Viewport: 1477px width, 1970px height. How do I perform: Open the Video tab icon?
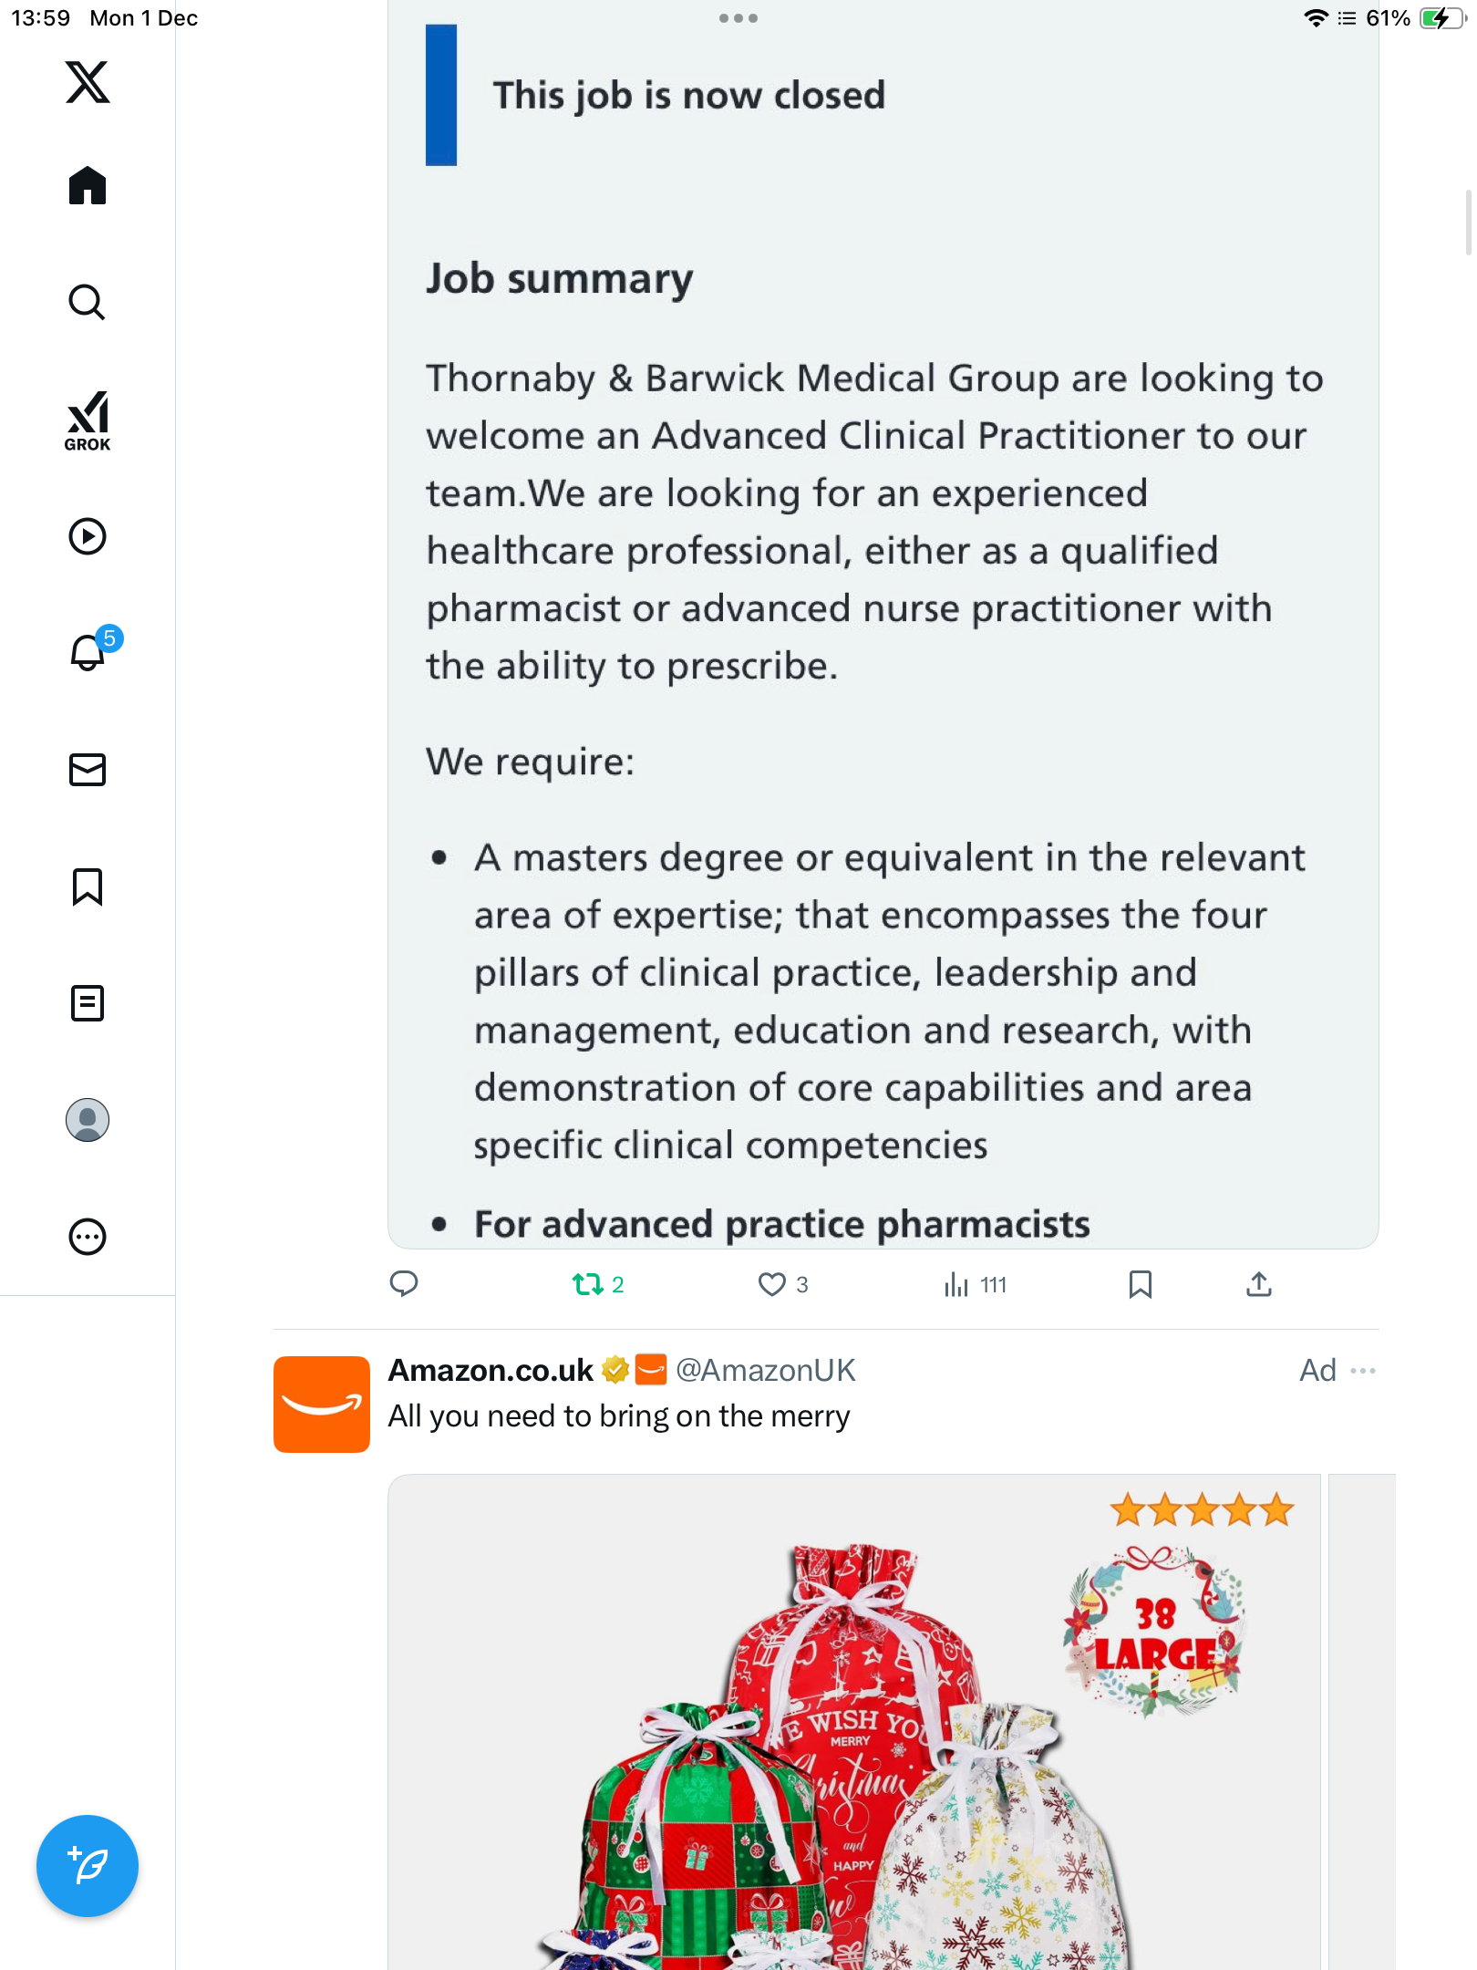pos(88,536)
